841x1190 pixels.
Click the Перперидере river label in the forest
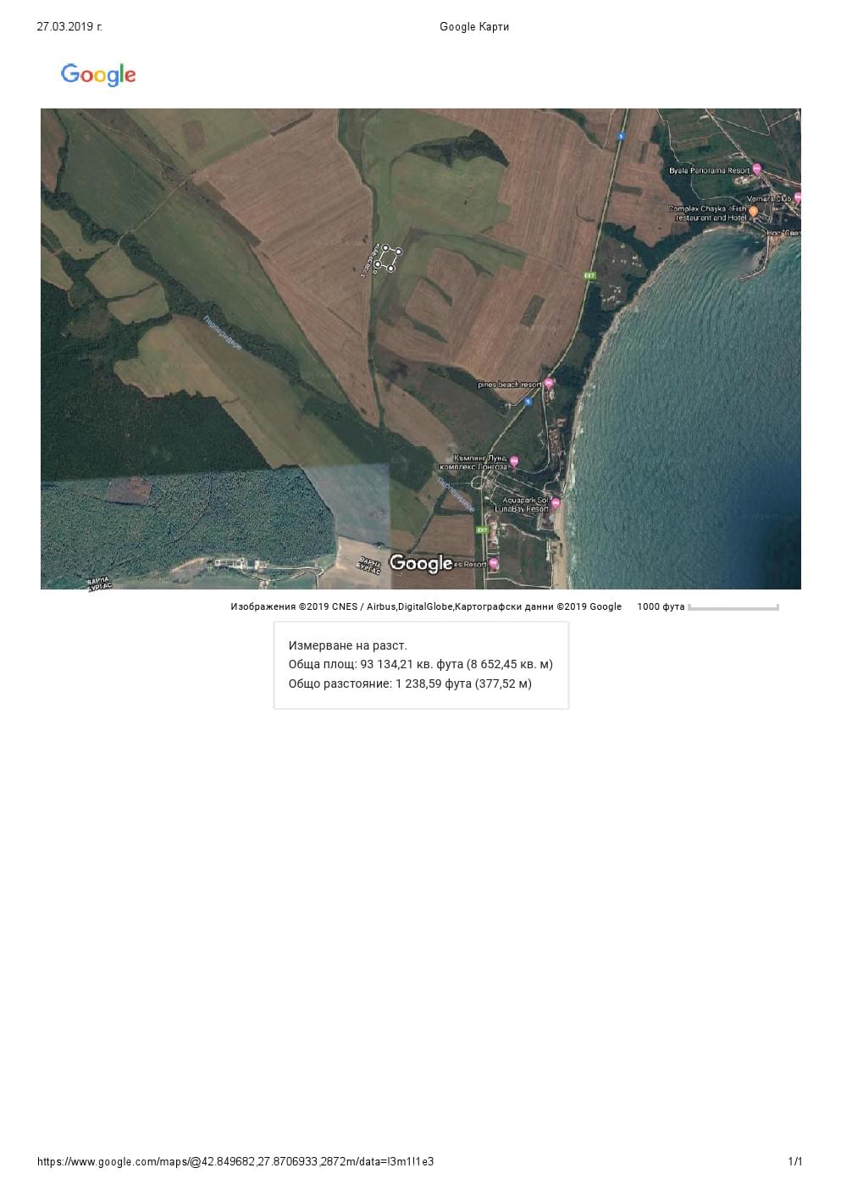[x=223, y=333]
